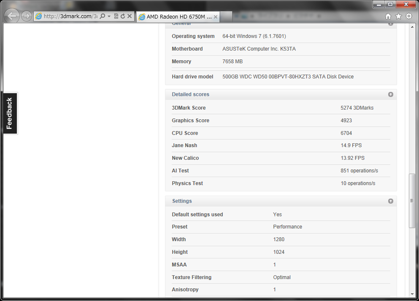
Task: Stop loading with the address bar X
Action: click(x=130, y=16)
